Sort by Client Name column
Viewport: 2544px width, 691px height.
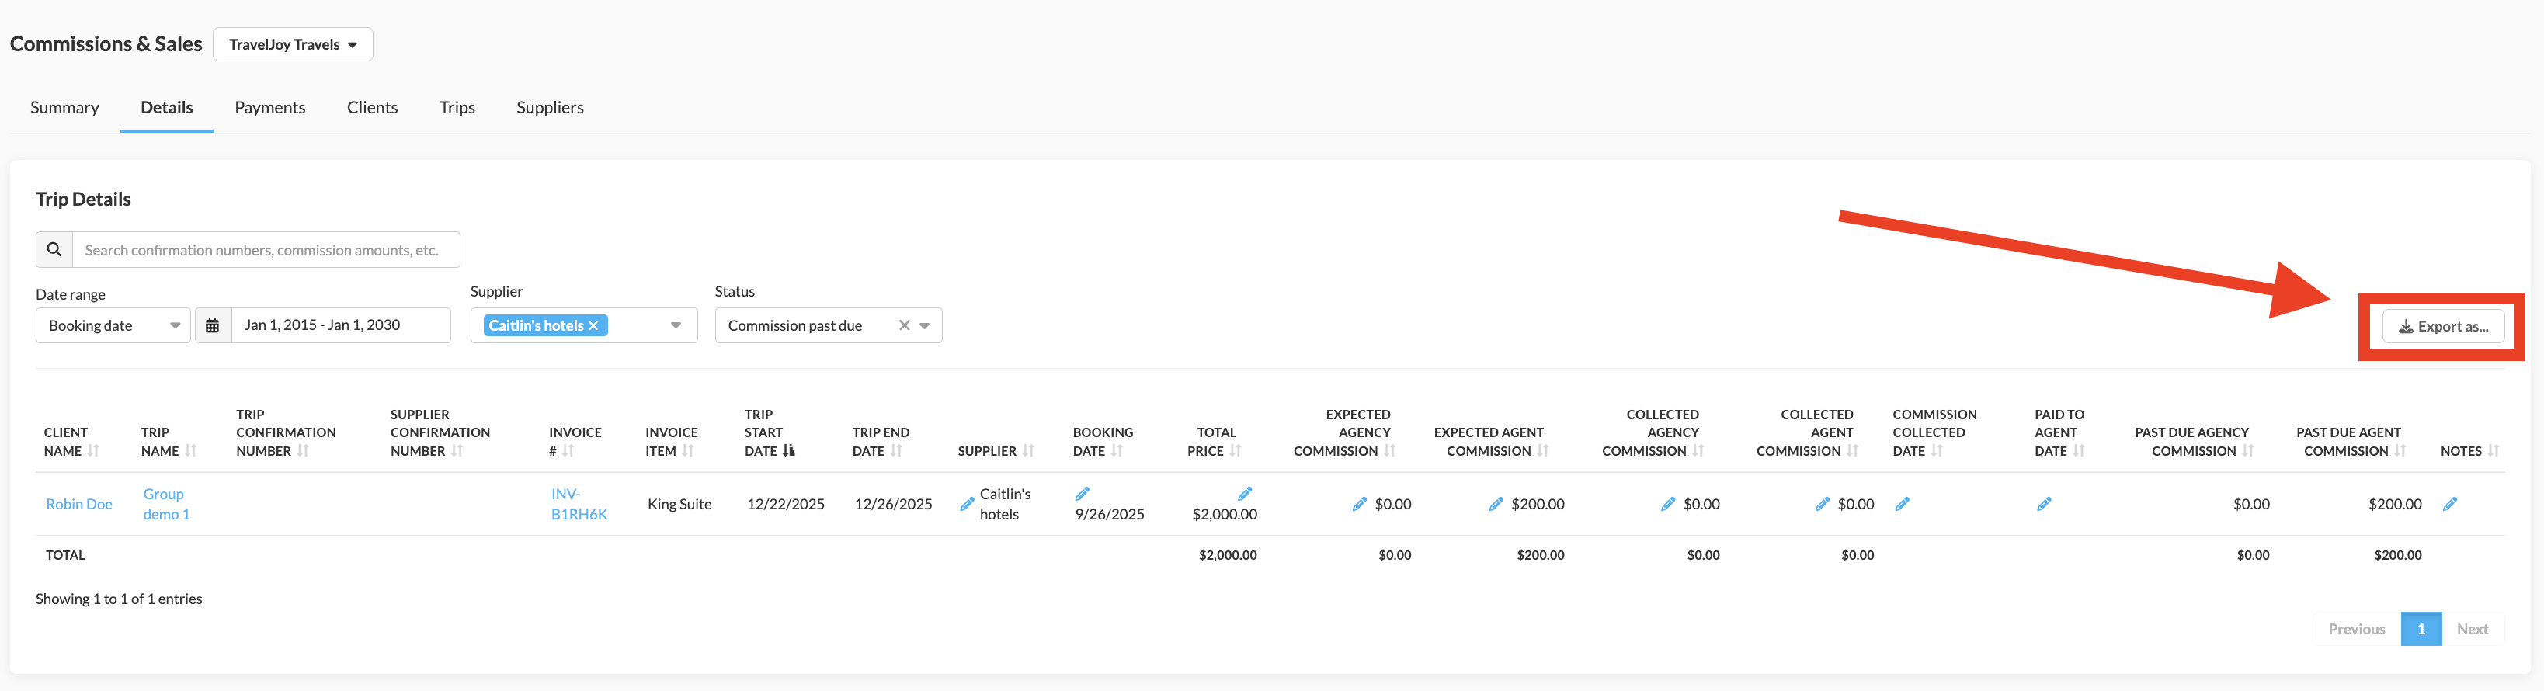tap(93, 451)
